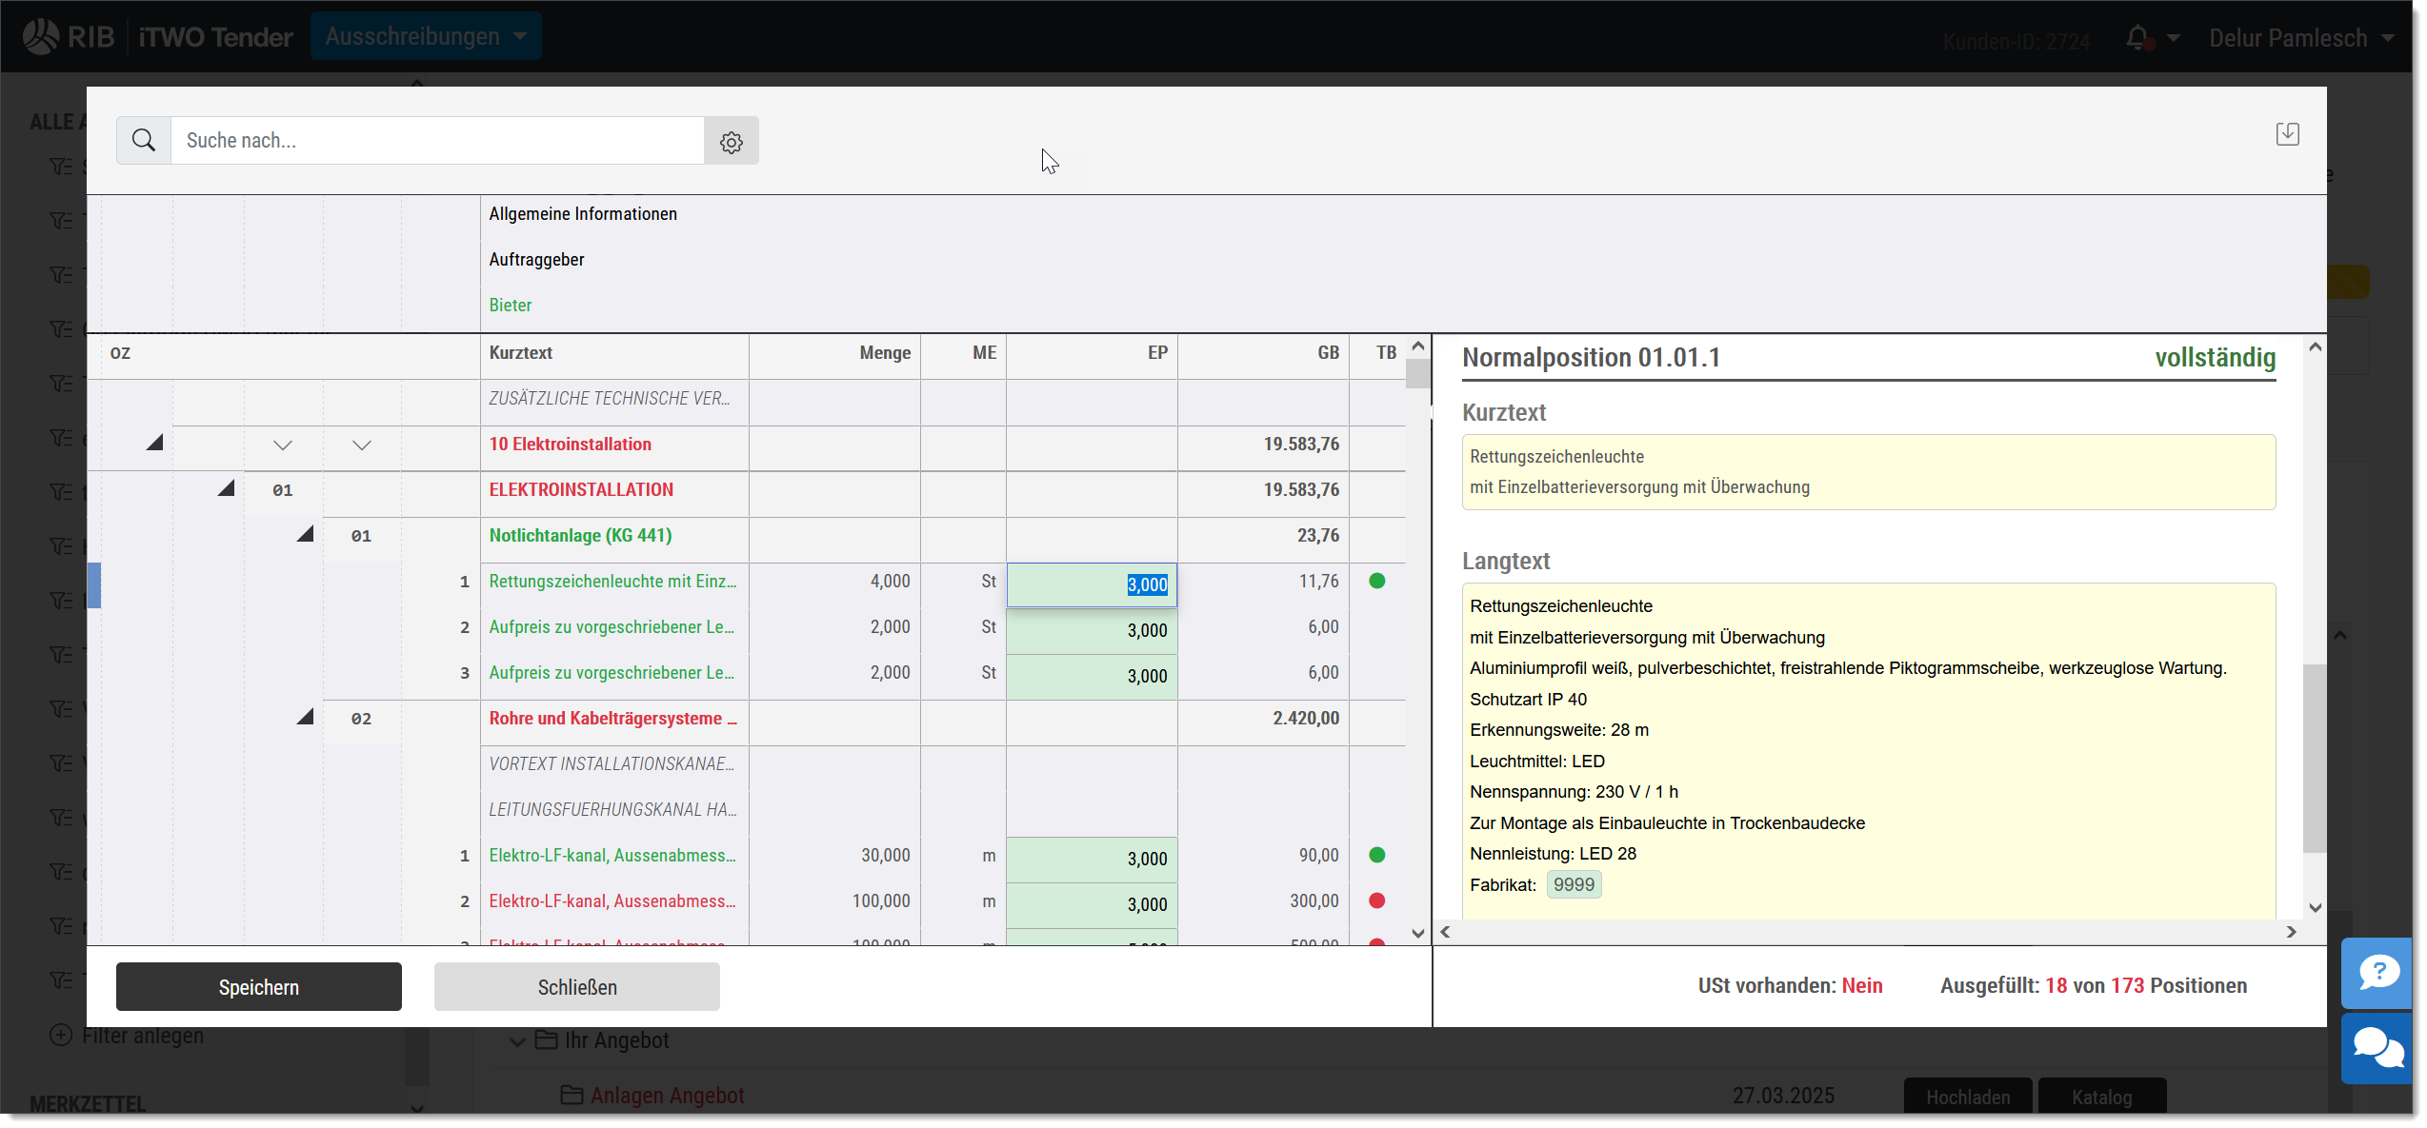Image resolution: width=2427 pixels, height=1128 pixels.
Task: Click Filter anlegen in sidebar
Action: coord(127,1036)
